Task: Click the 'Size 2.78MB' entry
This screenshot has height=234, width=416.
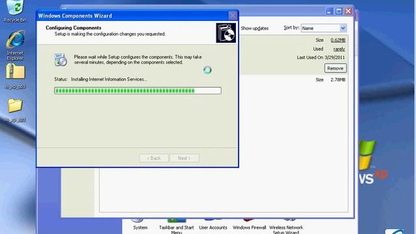Action: pos(330,79)
